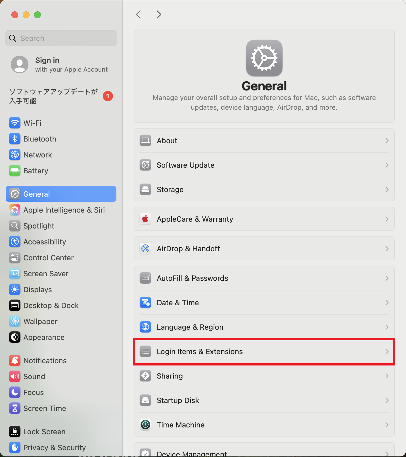The height and width of the screenshot is (457, 406).
Task: Expand the Startup Disk chevron
Action: pos(387,400)
